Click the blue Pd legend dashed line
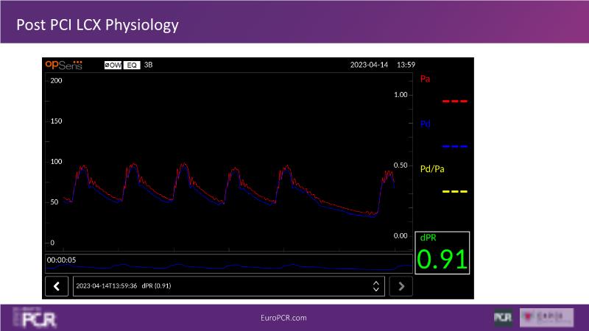The height and width of the screenshot is (331, 589). tap(454, 146)
